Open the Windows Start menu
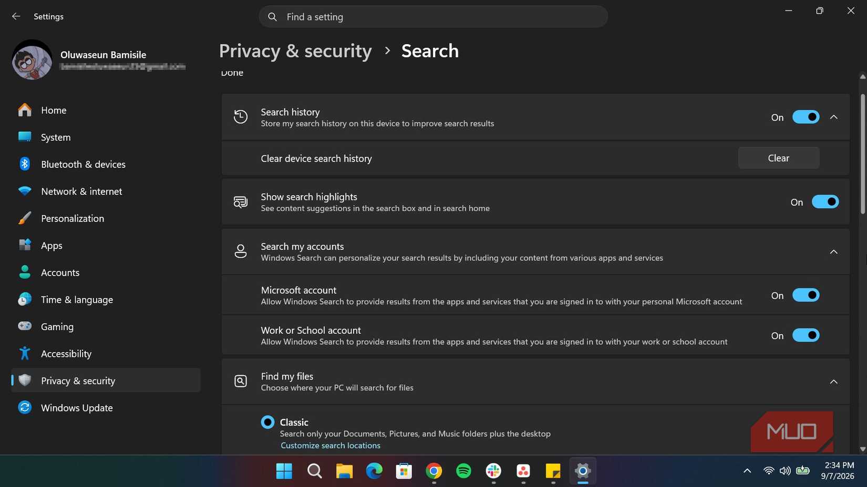The image size is (867, 487). pyautogui.click(x=284, y=471)
